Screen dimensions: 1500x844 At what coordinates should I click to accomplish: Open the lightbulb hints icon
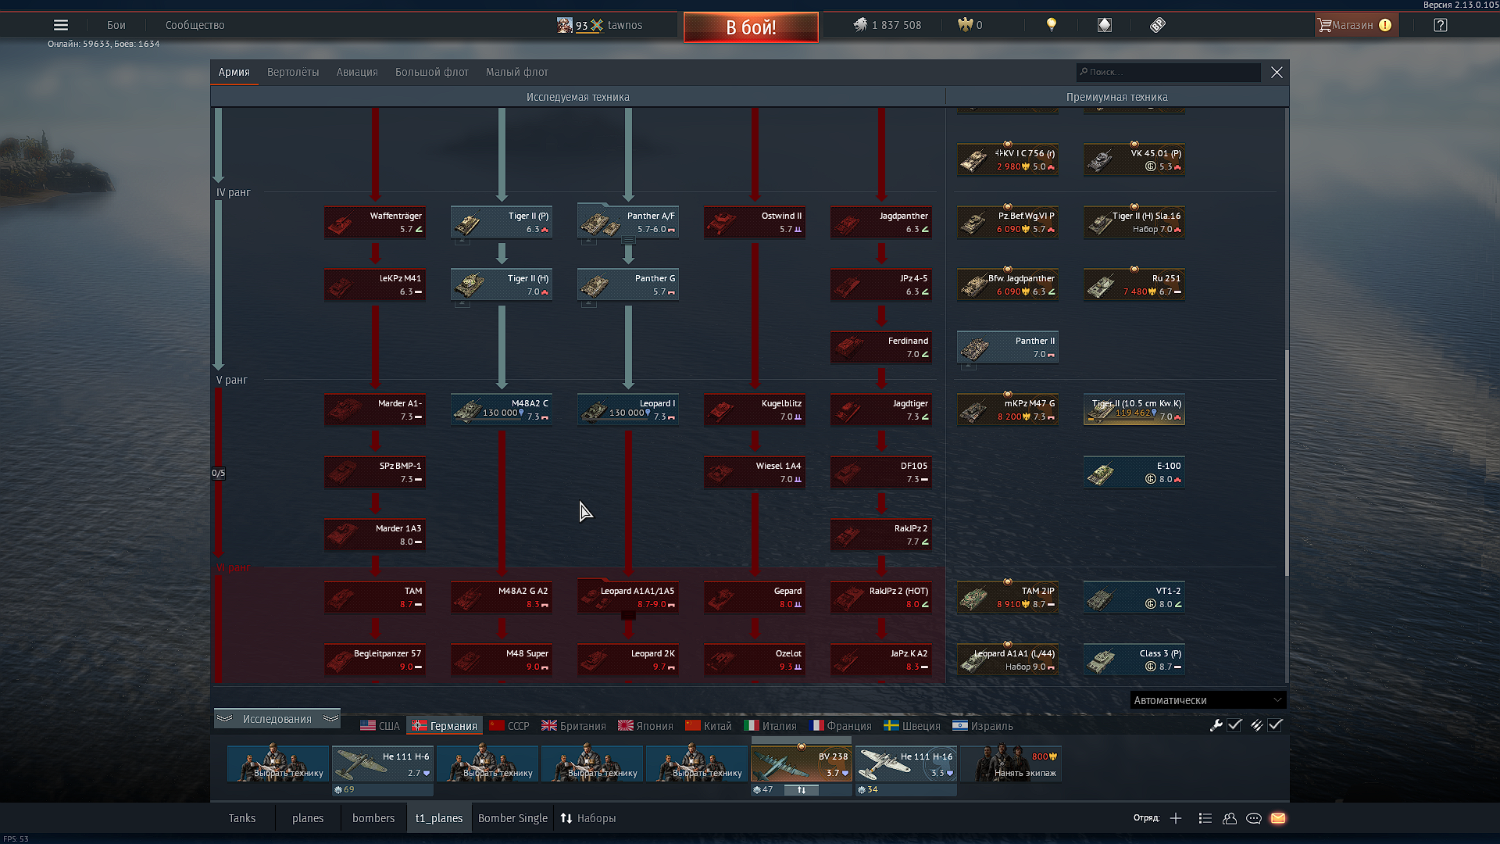[1052, 25]
